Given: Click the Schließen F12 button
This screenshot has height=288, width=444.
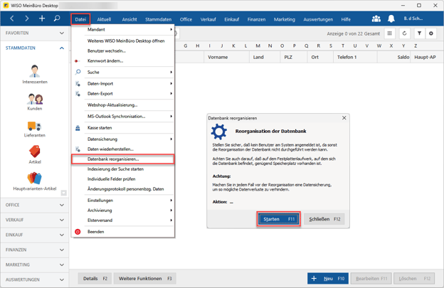Looking at the screenshot, I should click(324, 219).
